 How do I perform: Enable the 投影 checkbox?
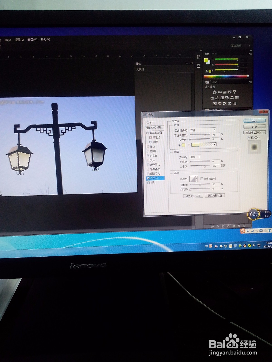click(x=149, y=183)
